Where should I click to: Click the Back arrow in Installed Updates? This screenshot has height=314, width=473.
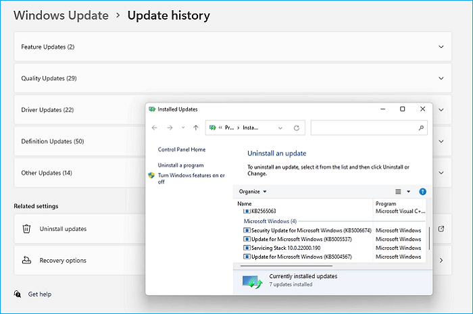click(155, 128)
